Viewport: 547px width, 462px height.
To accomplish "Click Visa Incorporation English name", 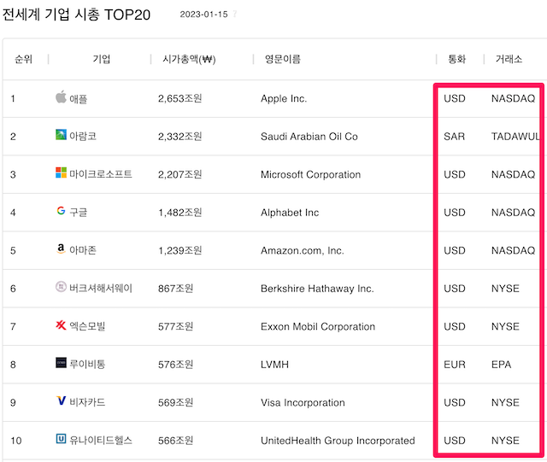I will coord(303,402).
